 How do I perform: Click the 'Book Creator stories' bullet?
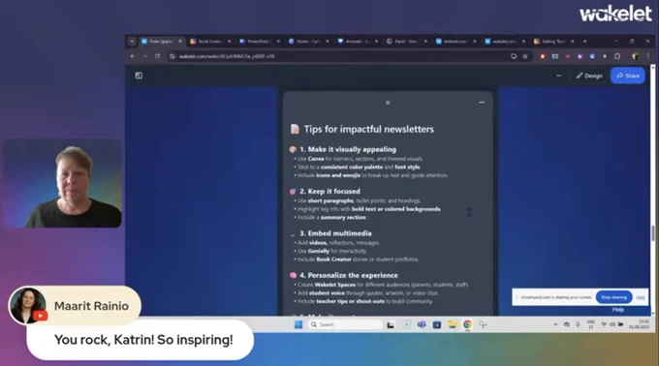[x=356, y=259]
